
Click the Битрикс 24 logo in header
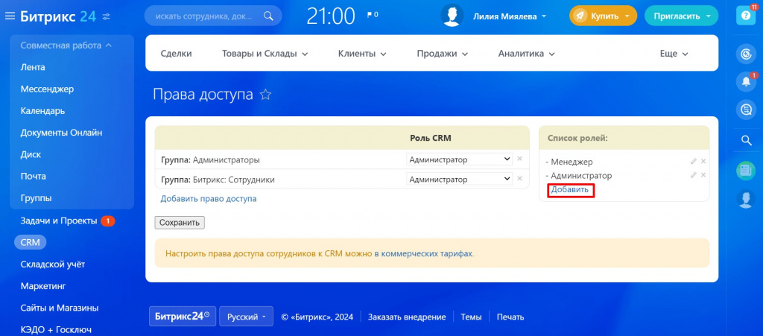(58, 16)
